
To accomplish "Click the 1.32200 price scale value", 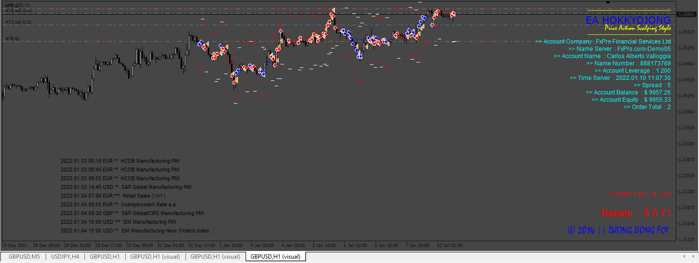I will point(687,192).
